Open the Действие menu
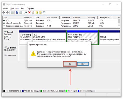The width and height of the screenshot is (123, 99). click(x=14, y=8)
